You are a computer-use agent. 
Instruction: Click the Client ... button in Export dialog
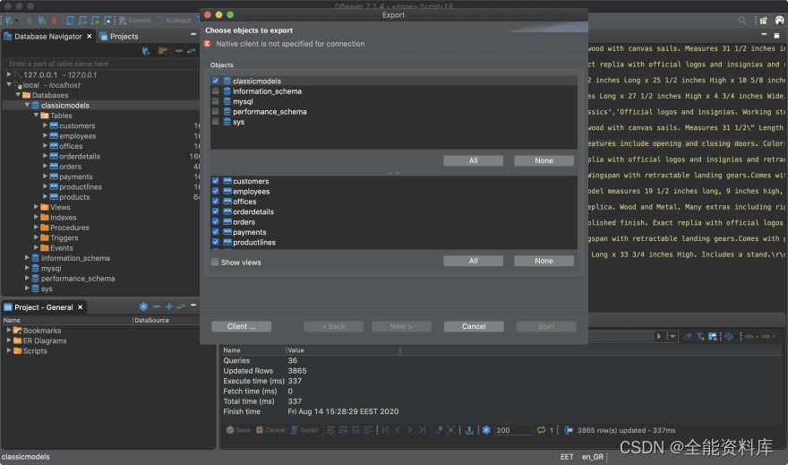tap(241, 326)
